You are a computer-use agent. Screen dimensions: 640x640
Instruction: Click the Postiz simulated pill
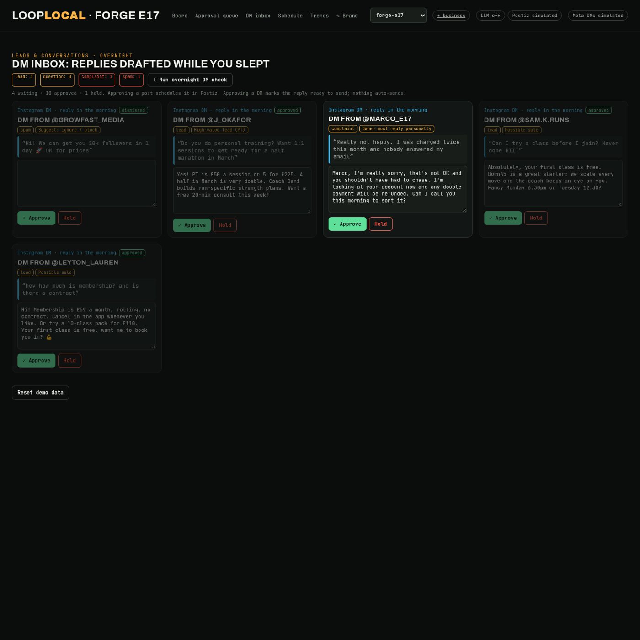pyautogui.click(x=534, y=16)
